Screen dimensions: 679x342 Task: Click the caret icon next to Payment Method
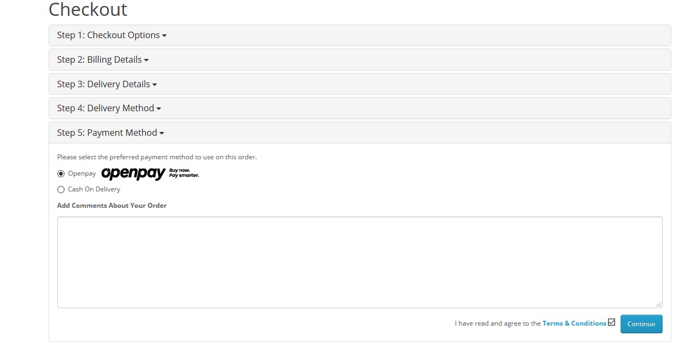(x=162, y=134)
